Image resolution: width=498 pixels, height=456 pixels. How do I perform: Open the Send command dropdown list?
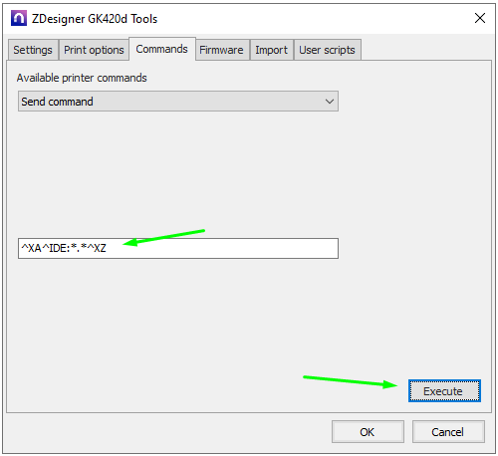[x=178, y=102]
